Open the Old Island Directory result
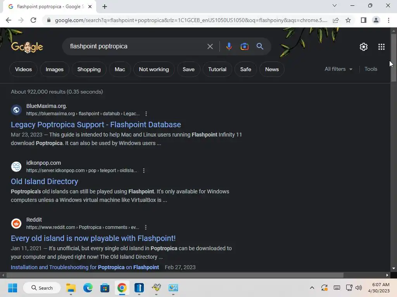Viewport: 397px width, 297px height. [44, 181]
